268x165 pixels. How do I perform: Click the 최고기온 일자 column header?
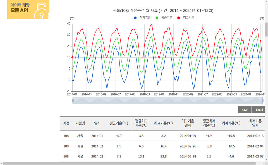pyautogui.click(x=188, y=123)
